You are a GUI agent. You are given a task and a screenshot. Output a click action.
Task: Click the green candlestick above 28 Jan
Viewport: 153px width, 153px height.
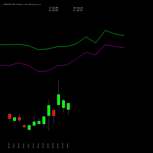[x=34, y=124]
